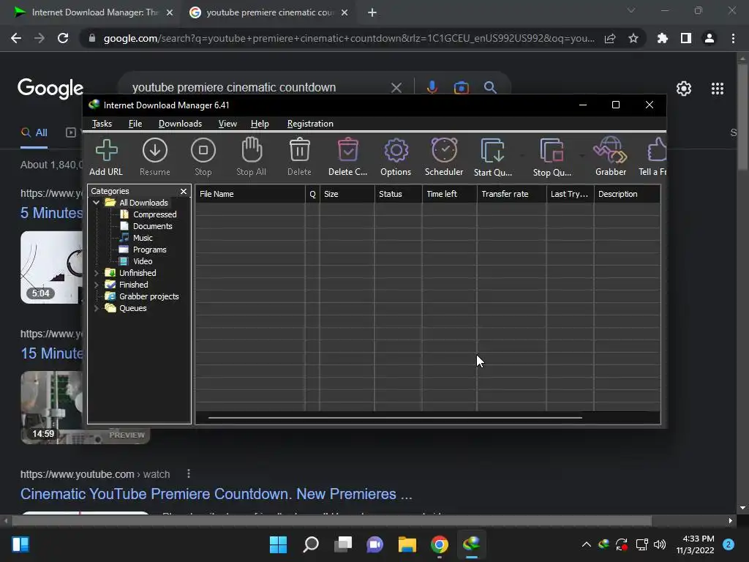749x562 pixels.
Task: Open Chrome three-dot menu
Action: pos(733,38)
